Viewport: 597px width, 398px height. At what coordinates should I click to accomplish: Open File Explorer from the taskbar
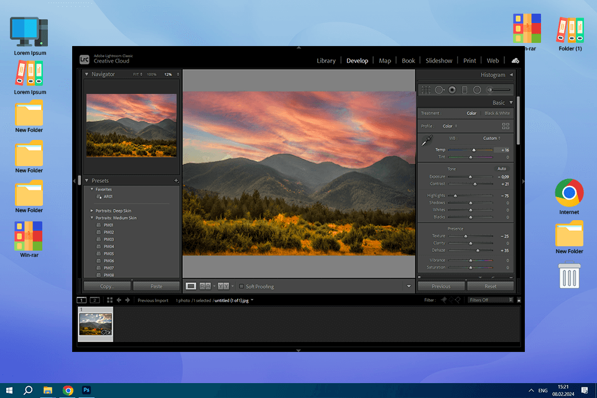48,390
